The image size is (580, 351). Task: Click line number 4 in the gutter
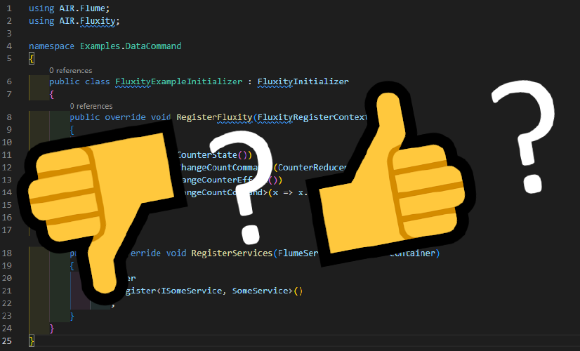pyautogui.click(x=8, y=46)
